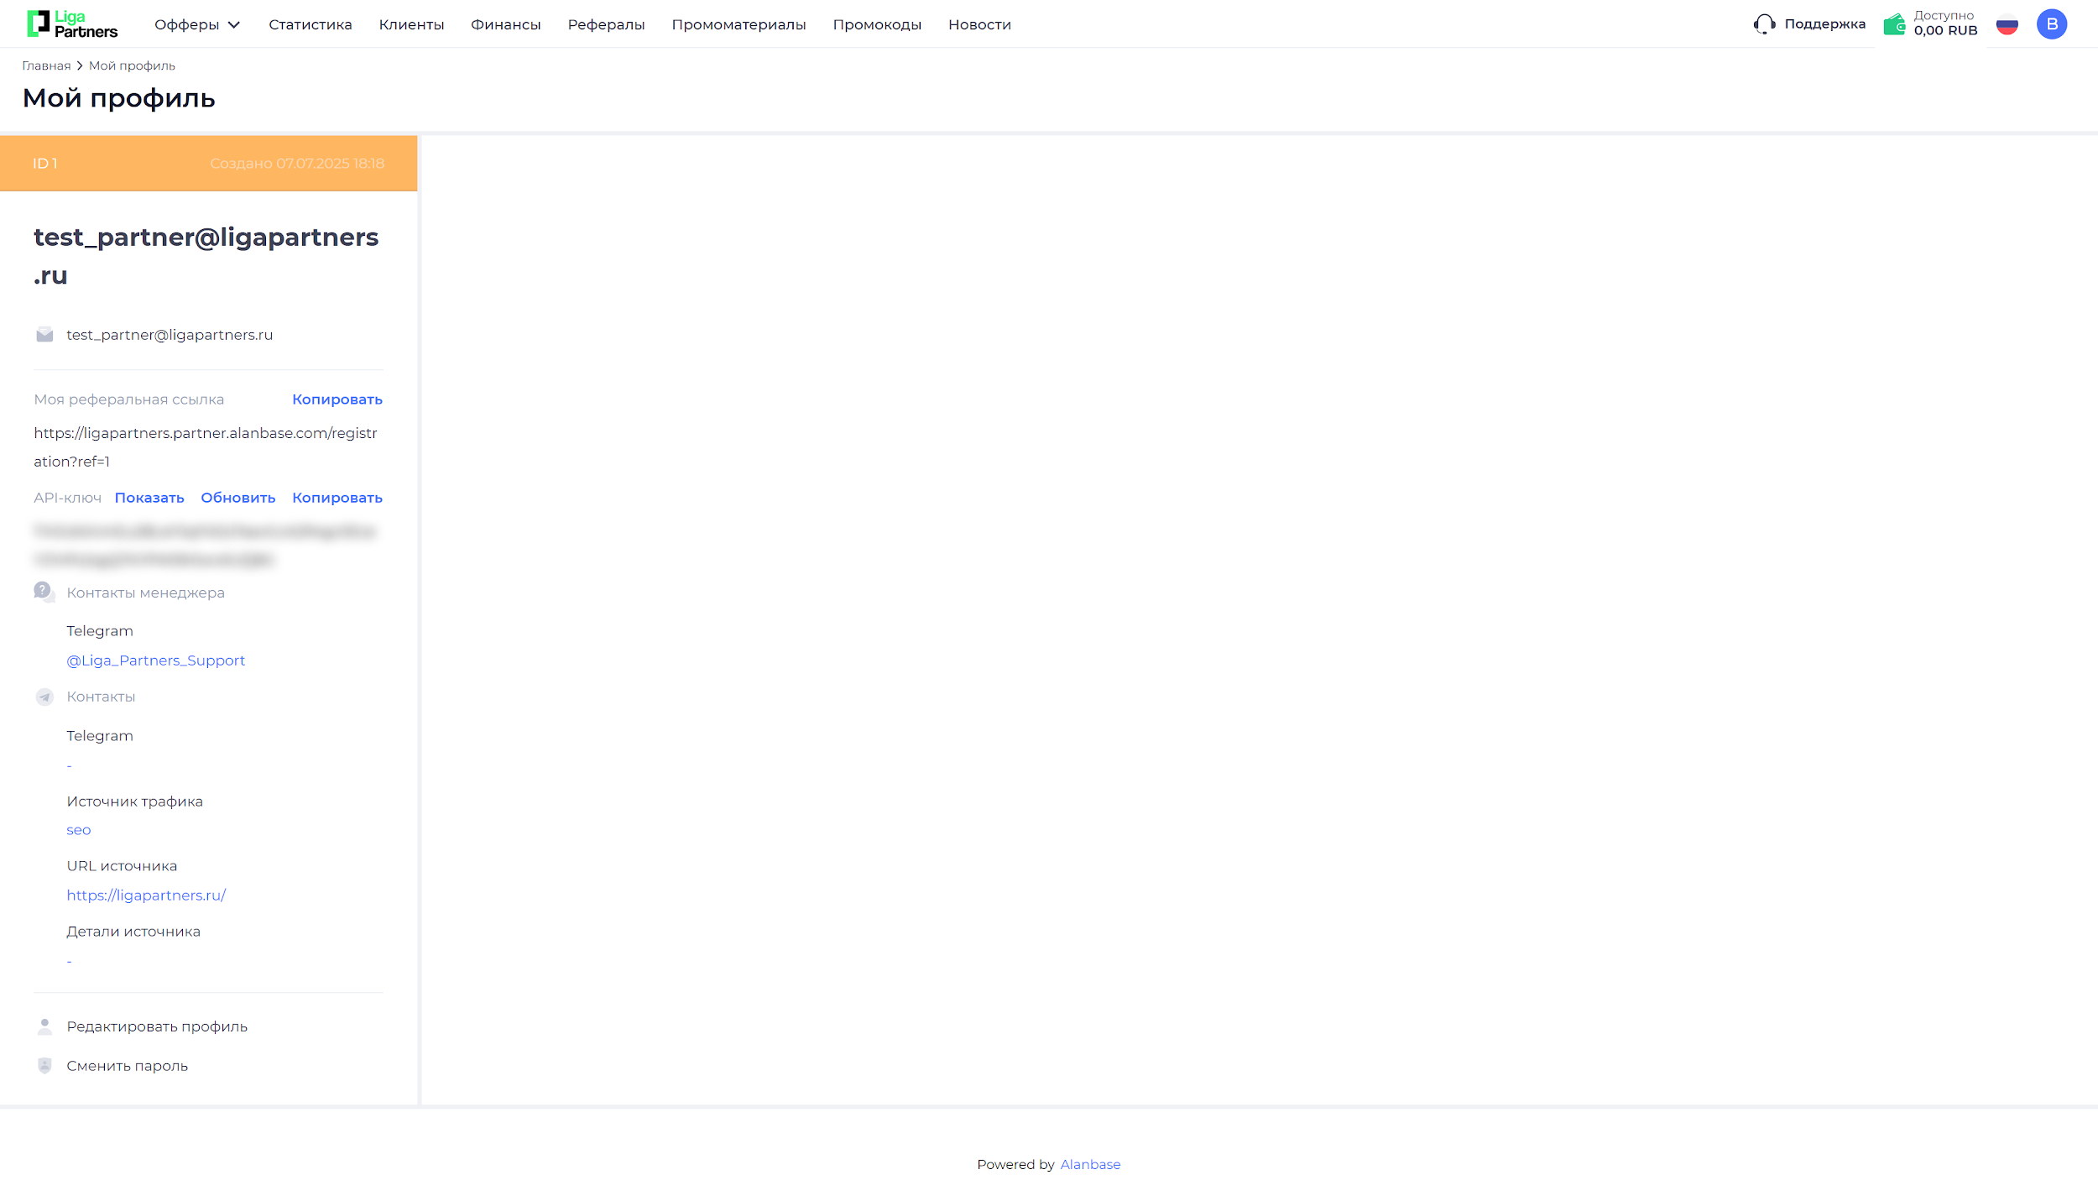Click the envelope icon beside email
Image resolution: width=2098 pixels, height=1180 pixels.
[x=44, y=335]
